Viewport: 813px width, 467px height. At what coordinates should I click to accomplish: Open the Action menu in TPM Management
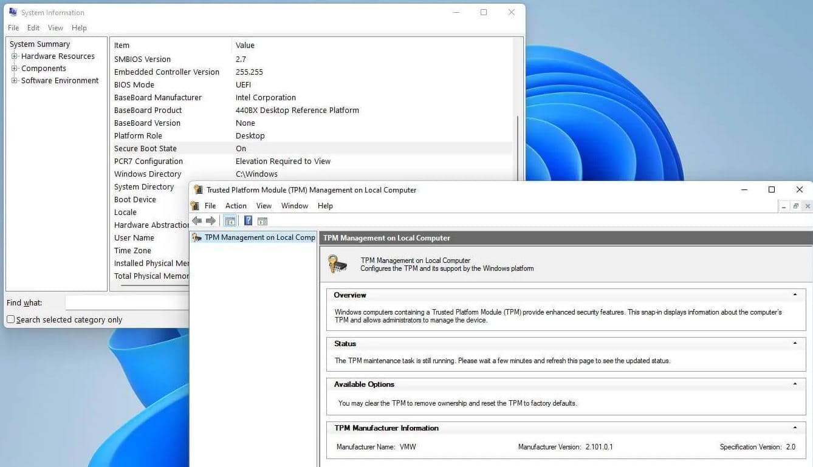(x=236, y=206)
